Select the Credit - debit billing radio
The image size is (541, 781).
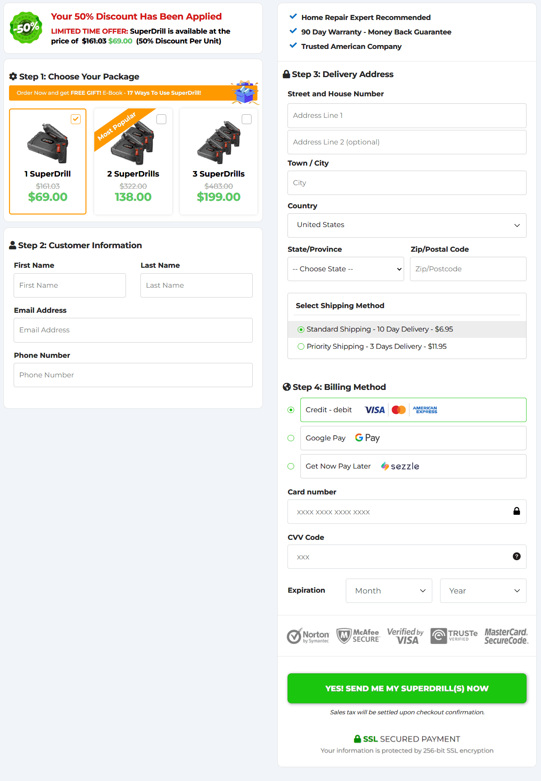(x=291, y=410)
